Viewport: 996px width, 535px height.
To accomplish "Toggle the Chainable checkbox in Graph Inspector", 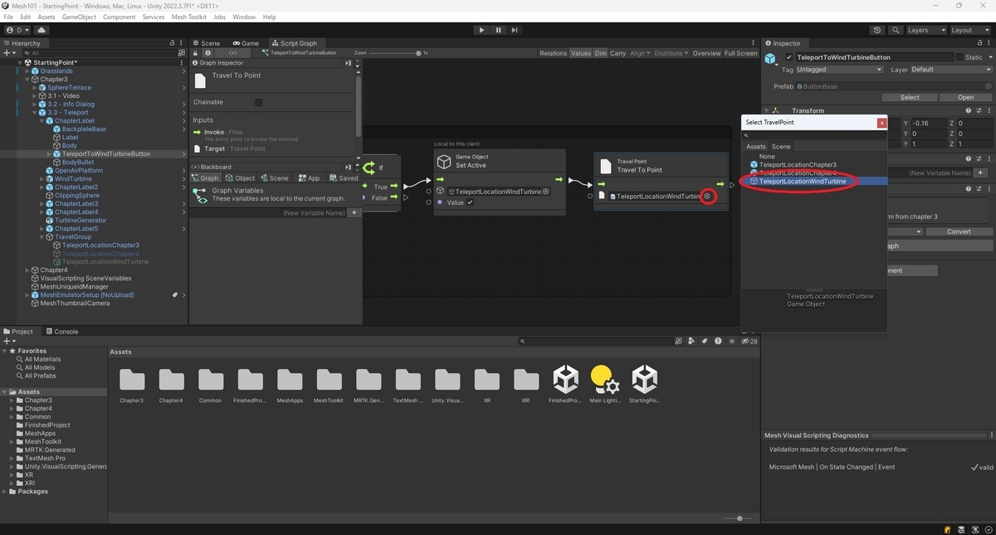I will point(259,103).
